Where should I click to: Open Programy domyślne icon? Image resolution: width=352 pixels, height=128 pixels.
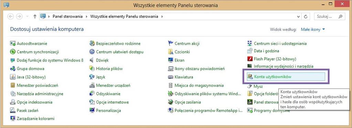point(250,110)
